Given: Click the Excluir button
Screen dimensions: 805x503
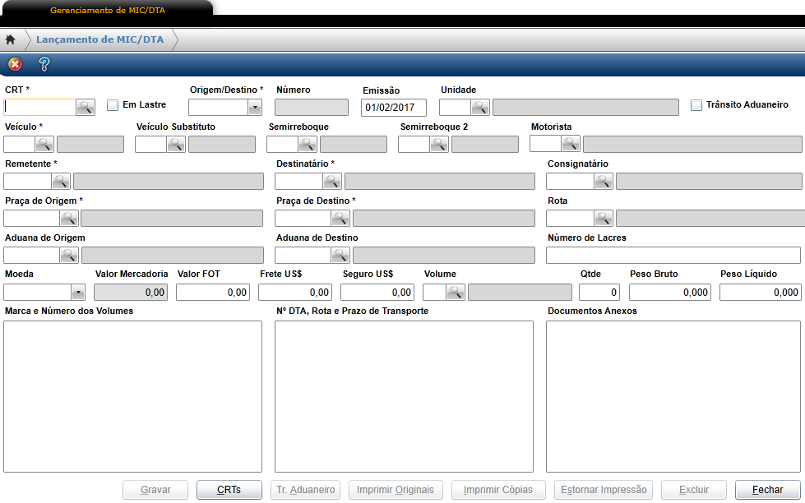Looking at the screenshot, I should coord(694,490).
